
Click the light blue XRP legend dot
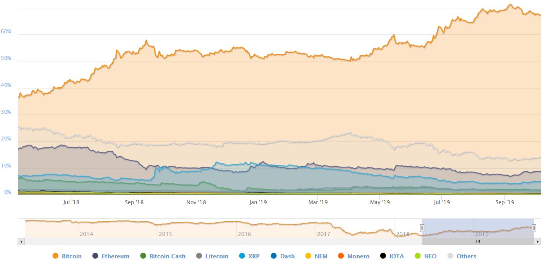(x=242, y=256)
